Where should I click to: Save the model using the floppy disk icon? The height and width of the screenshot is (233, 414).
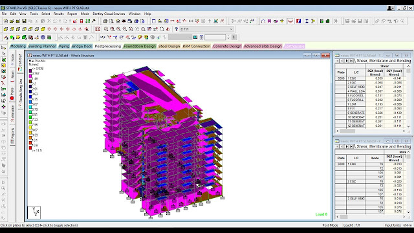tap(24, 21)
